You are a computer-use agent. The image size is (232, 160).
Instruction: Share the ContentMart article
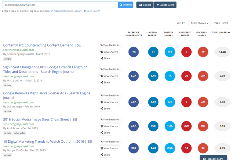tap(105, 58)
